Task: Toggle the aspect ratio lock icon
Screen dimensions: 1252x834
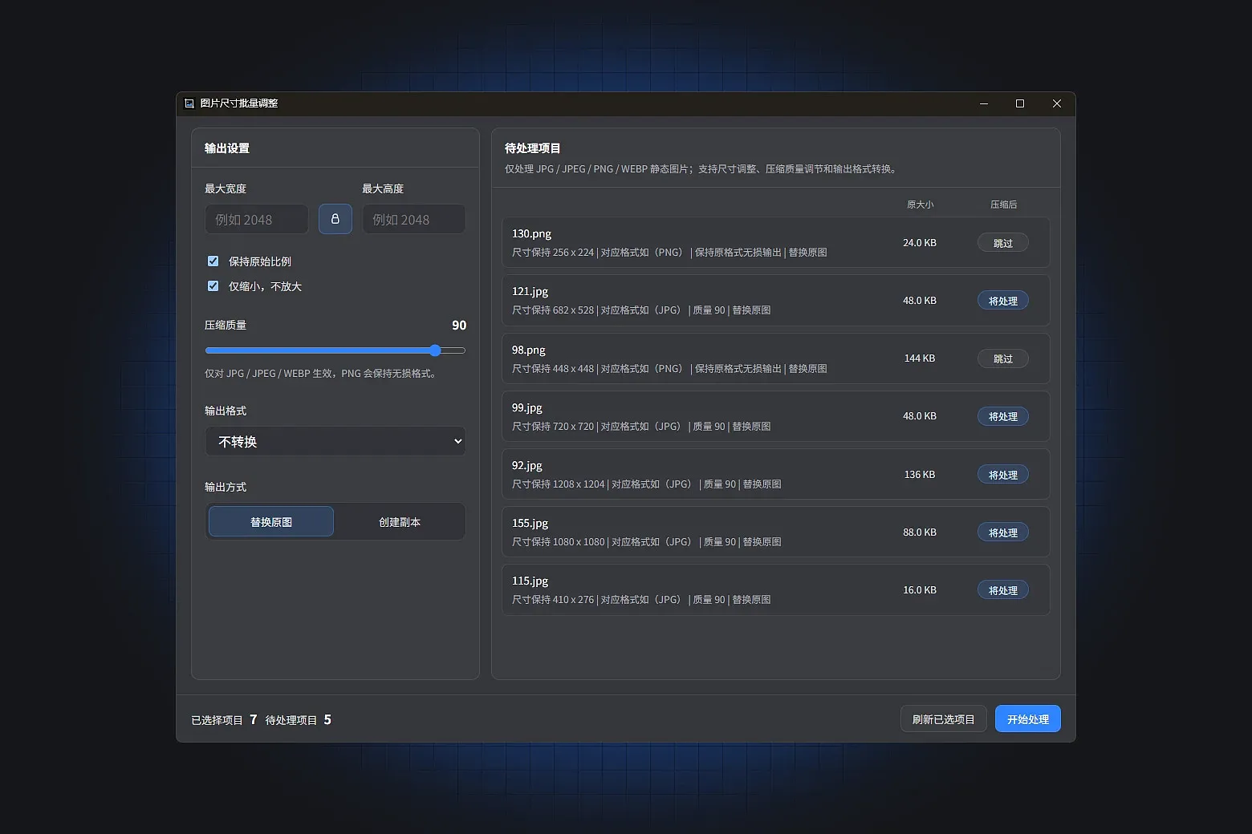Action: click(x=335, y=219)
